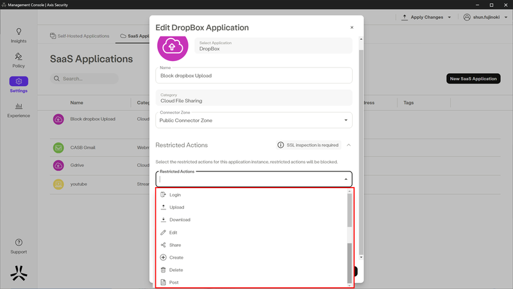513x289 pixels.
Task: Click the youtube streaming icon
Action: tap(58, 184)
